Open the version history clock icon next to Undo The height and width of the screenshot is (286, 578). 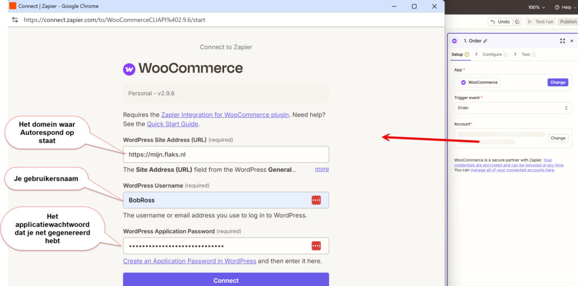coord(517,22)
